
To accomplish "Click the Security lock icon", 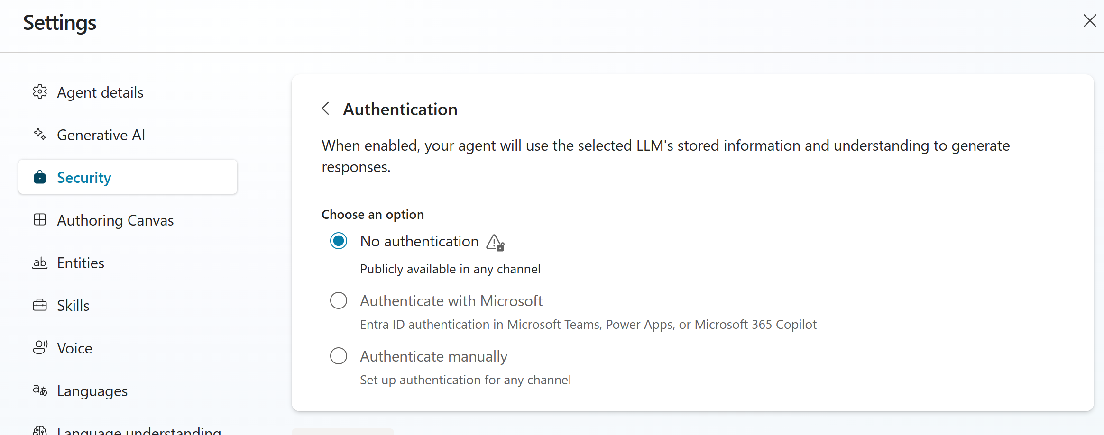I will [x=40, y=177].
